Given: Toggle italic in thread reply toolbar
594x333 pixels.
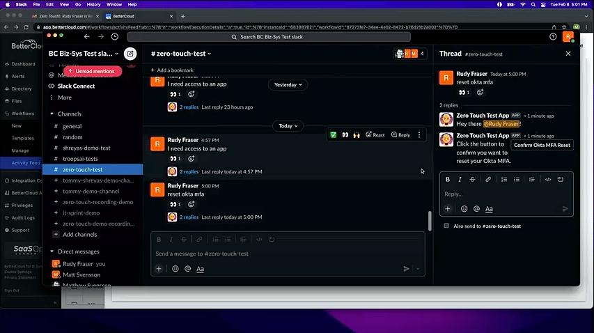Looking at the screenshot, I should tap(460, 180).
